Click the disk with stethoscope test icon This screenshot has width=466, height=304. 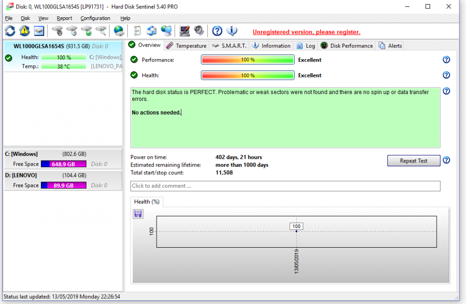(x=57, y=31)
